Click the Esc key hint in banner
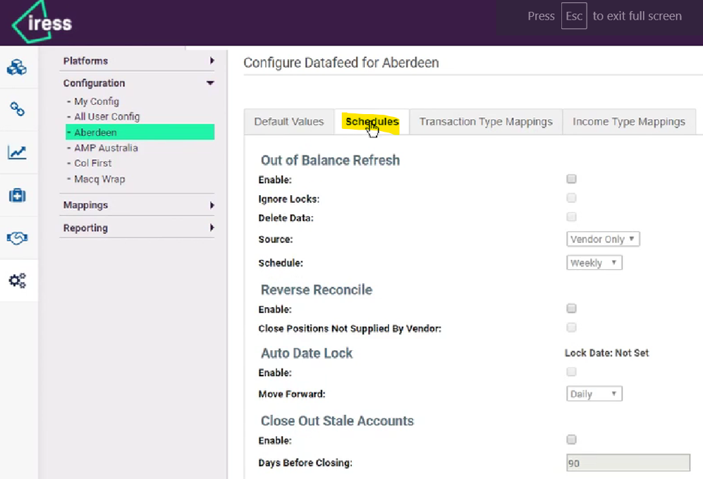703x479 pixels. [574, 15]
